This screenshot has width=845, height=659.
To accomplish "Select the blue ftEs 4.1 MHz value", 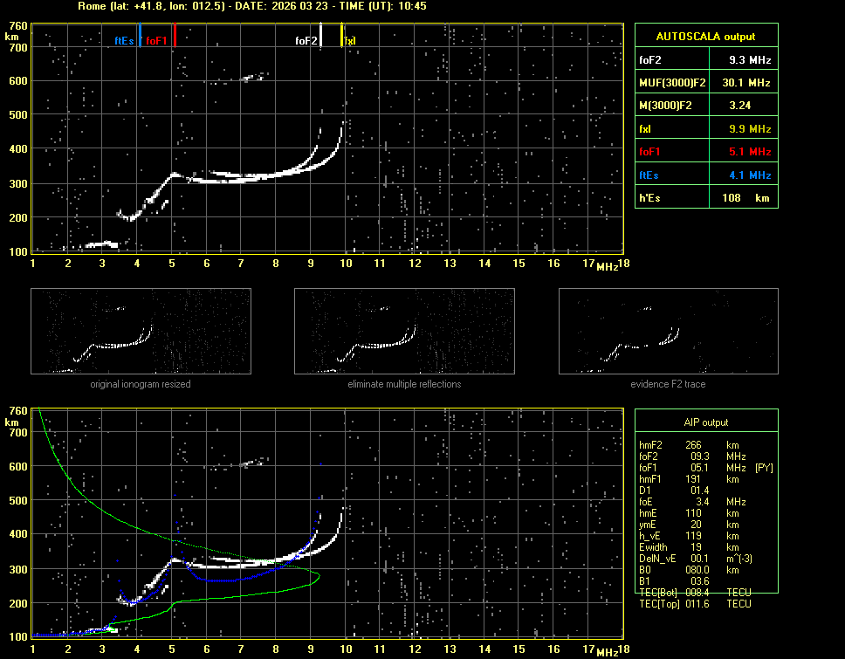I will click(x=749, y=175).
